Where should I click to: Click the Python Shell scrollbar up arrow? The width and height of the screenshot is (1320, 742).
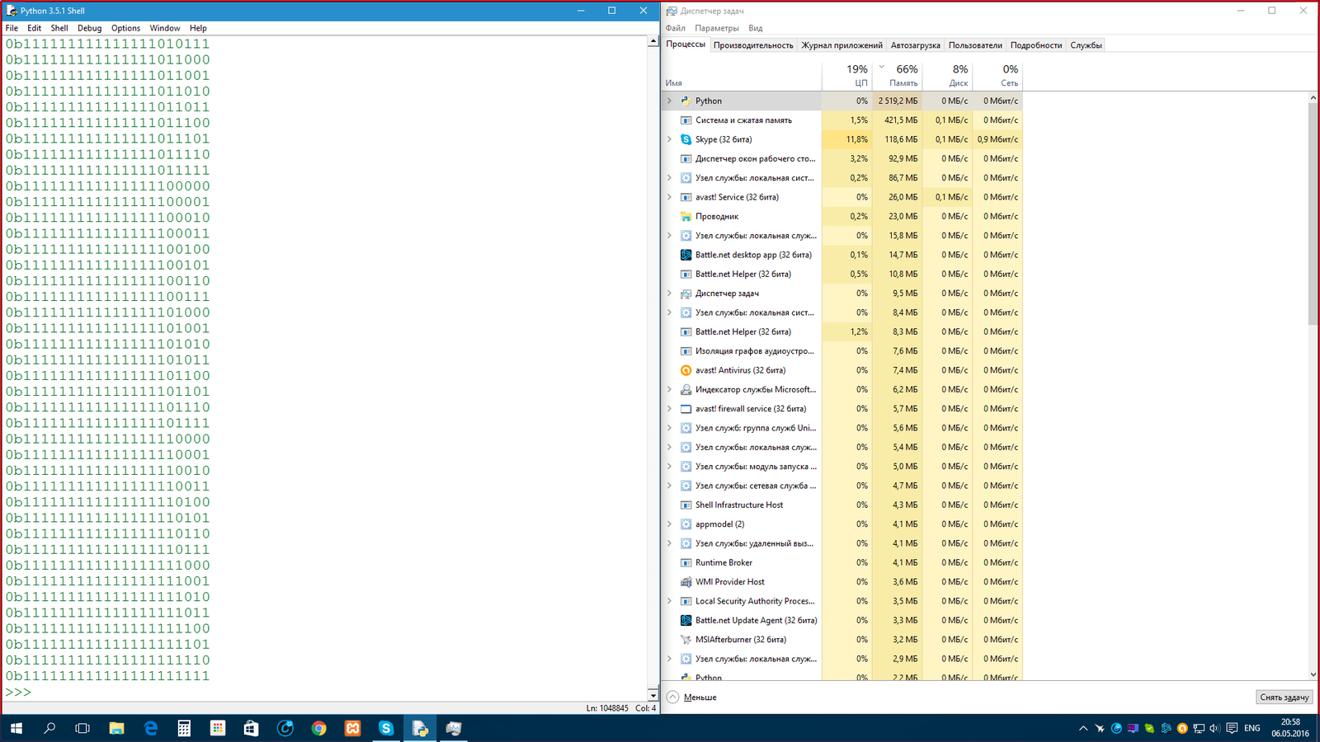point(653,41)
